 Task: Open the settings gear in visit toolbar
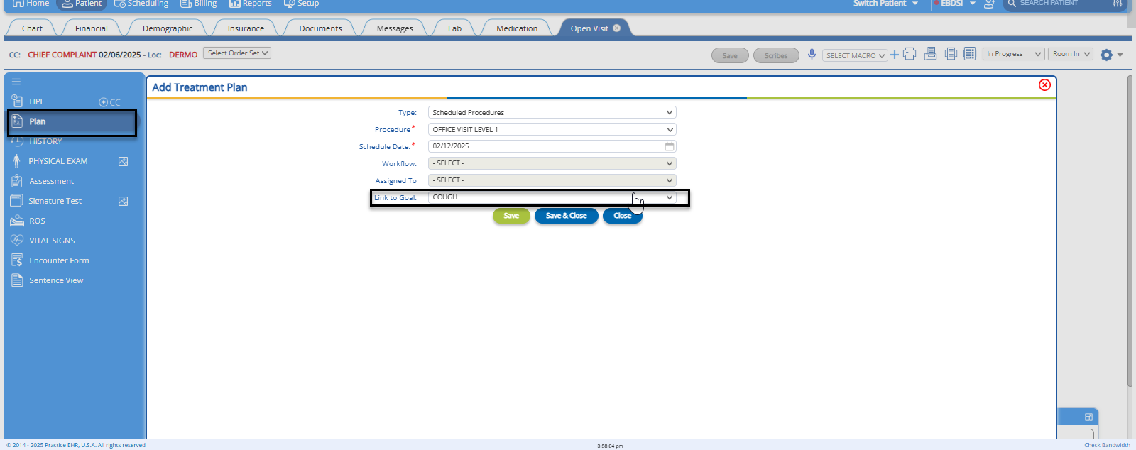1106,55
